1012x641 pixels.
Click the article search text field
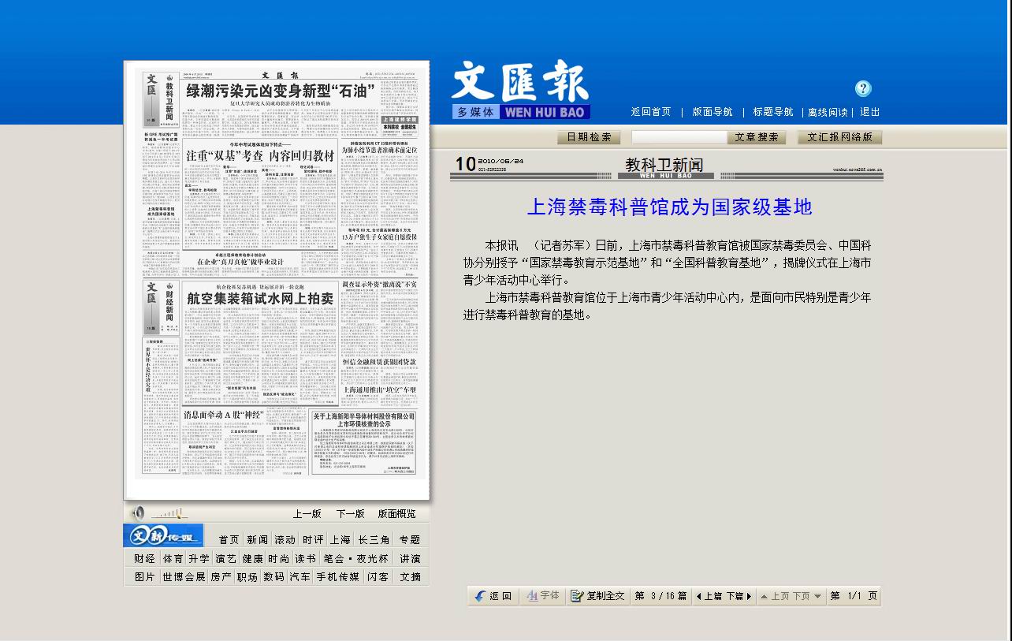pos(678,137)
